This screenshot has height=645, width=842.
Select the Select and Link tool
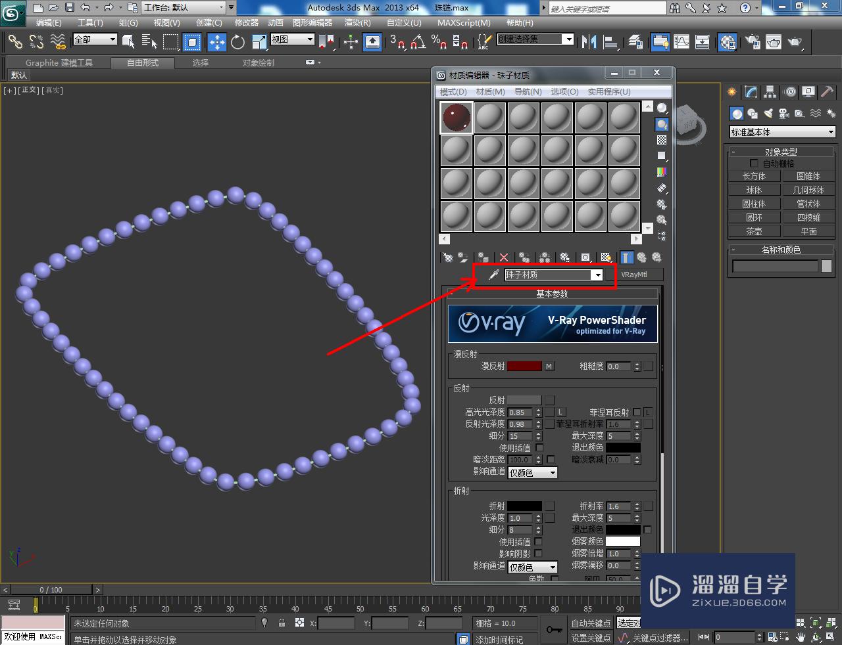[15, 42]
